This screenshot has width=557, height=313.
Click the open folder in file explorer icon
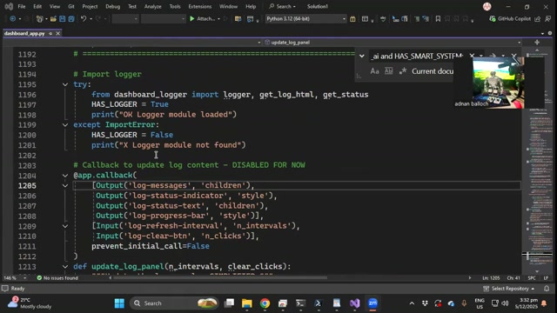[238, 18]
